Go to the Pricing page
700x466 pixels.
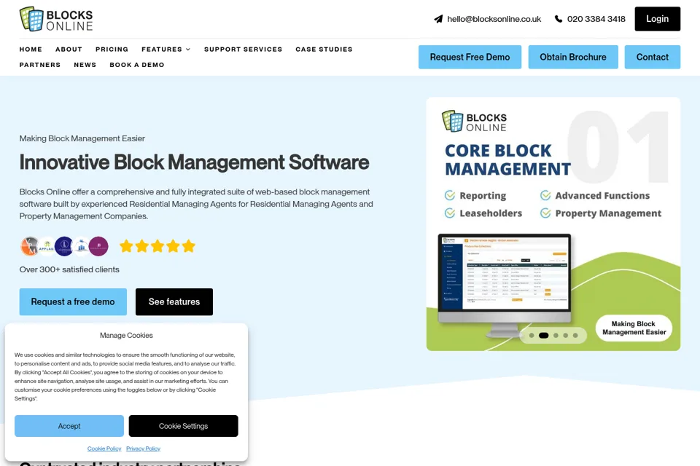[112, 49]
